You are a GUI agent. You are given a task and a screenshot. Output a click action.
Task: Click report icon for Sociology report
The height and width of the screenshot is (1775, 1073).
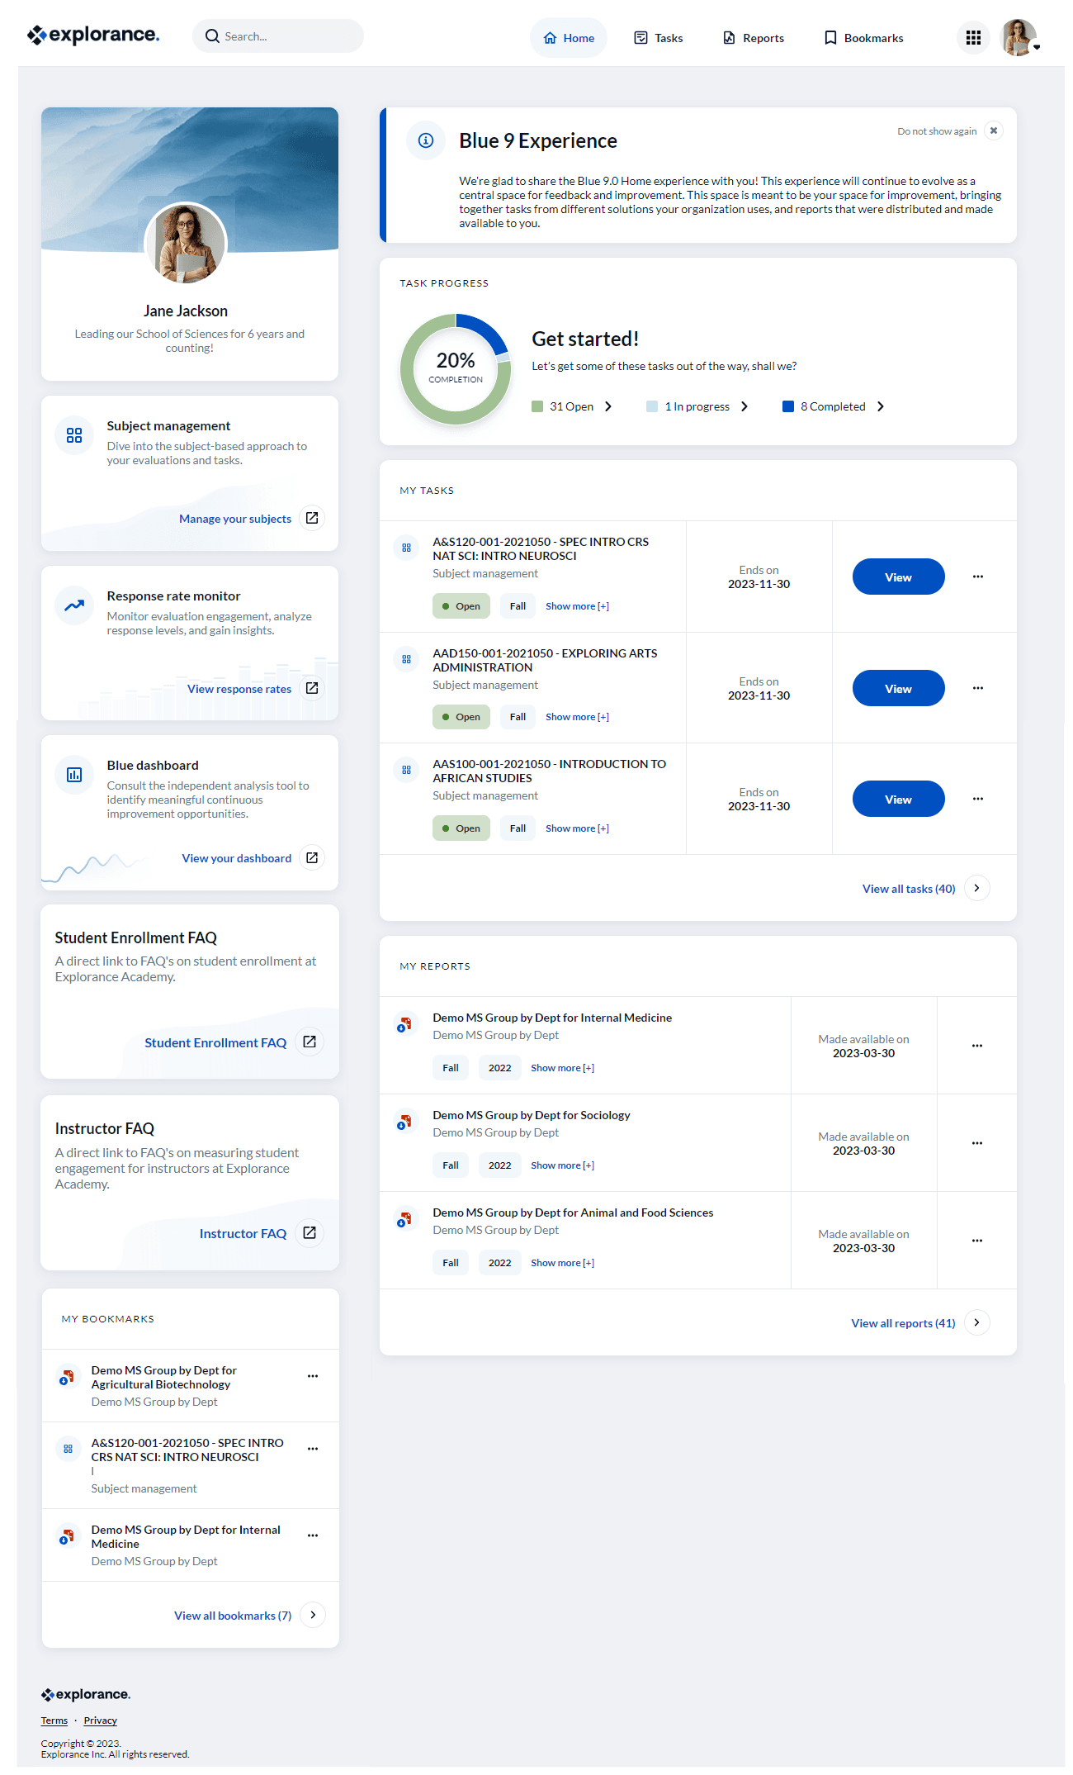click(404, 1122)
